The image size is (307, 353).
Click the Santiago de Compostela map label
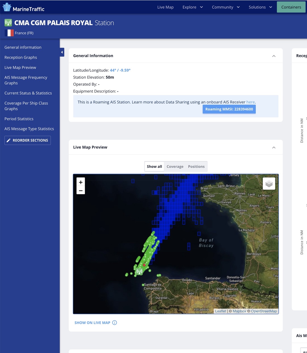pyautogui.click(x=153, y=286)
